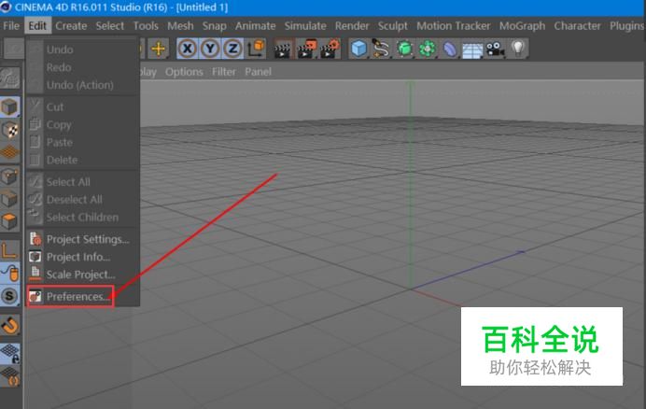Screen dimensions: 646x409
Task: Click the coordinate system icon
Action: tap(256, 49)
